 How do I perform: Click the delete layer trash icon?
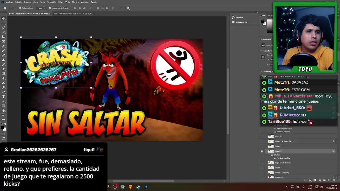[334, 180]
